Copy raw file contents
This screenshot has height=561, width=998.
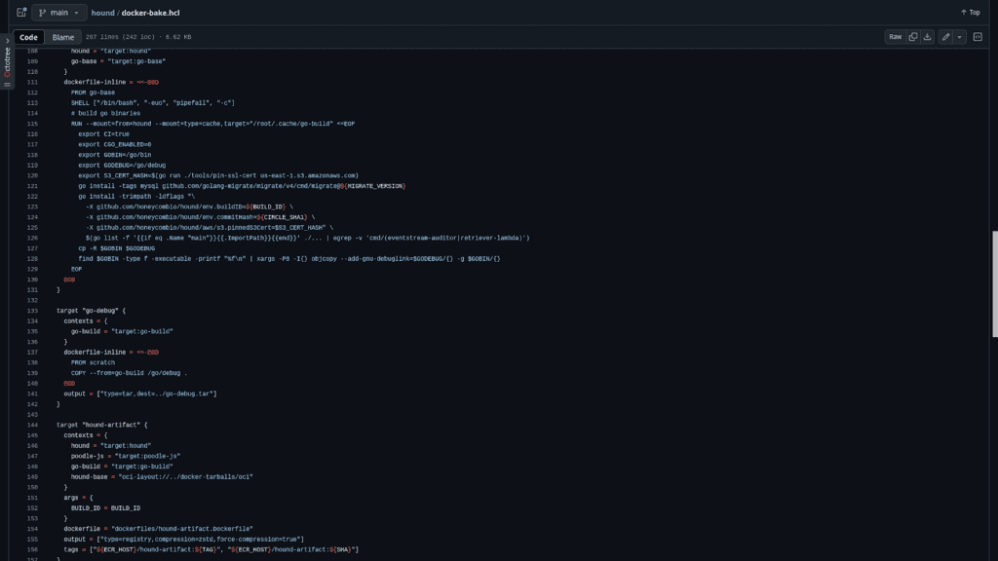tap(913, 37)
